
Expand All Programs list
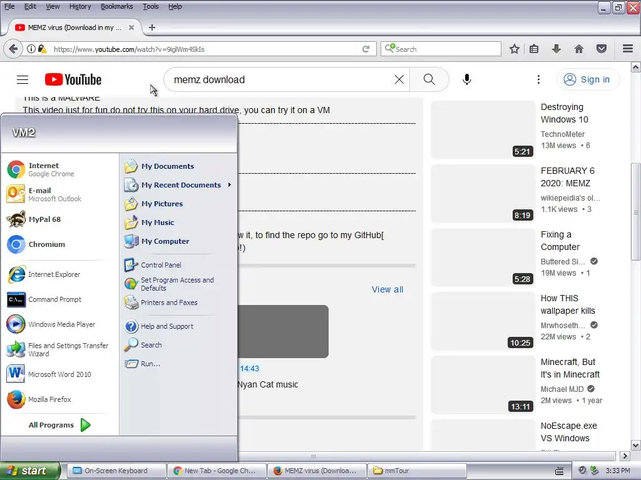[x=59, y=425]
